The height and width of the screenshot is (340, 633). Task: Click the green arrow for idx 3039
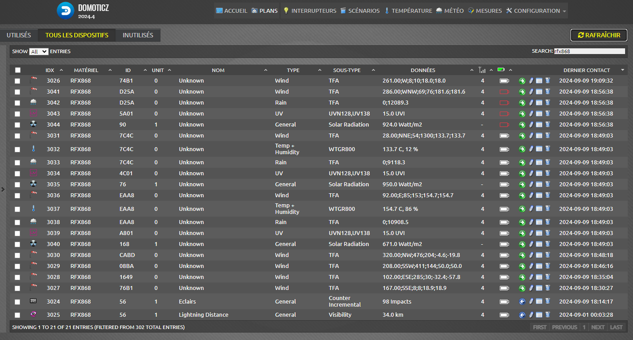point(522,233)
